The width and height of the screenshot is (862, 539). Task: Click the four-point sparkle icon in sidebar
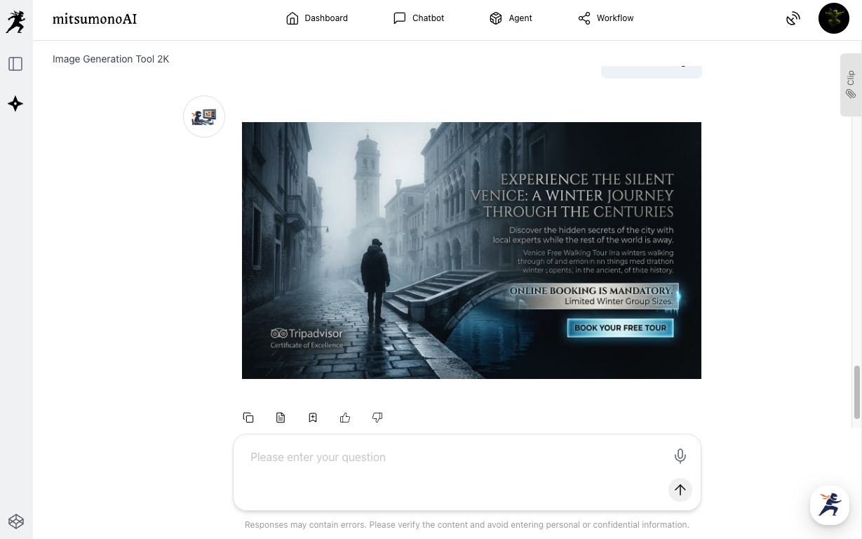click(x=15, y=104)
